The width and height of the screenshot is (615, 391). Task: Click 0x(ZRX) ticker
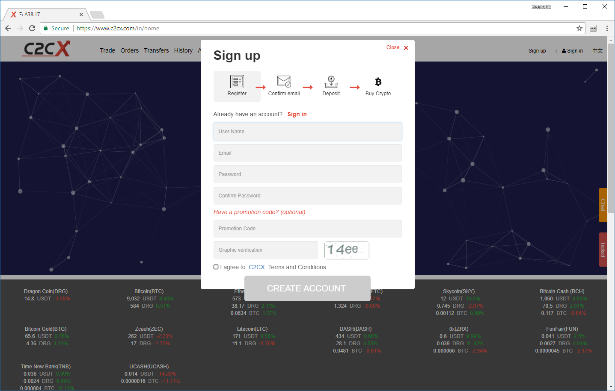coord(459,329)
